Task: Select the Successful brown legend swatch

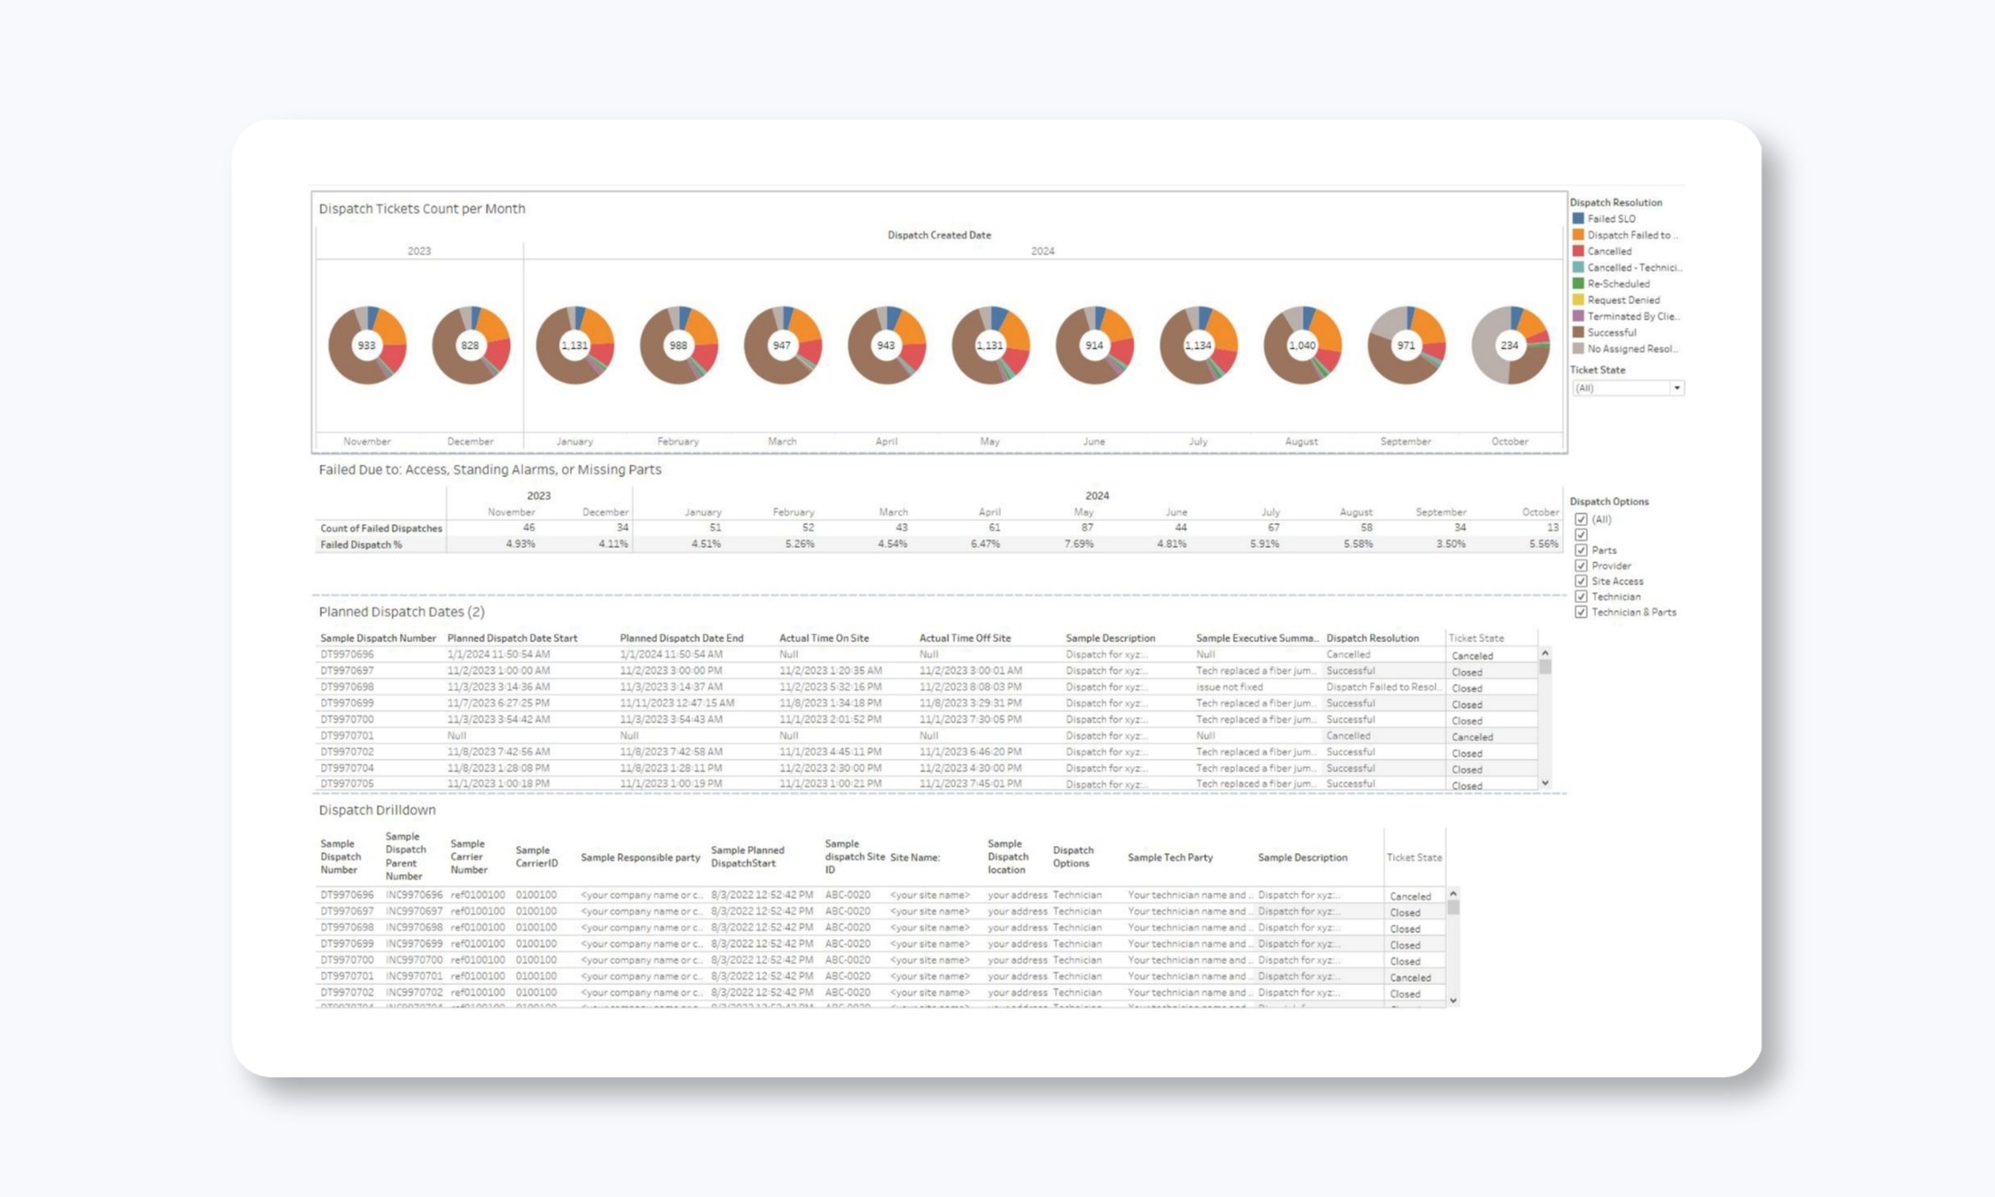Action: (x=1578, y=332)
